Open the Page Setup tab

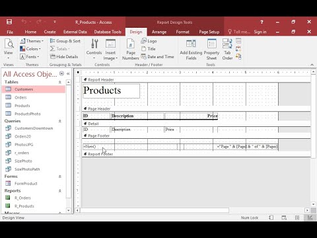pos(209,32)
